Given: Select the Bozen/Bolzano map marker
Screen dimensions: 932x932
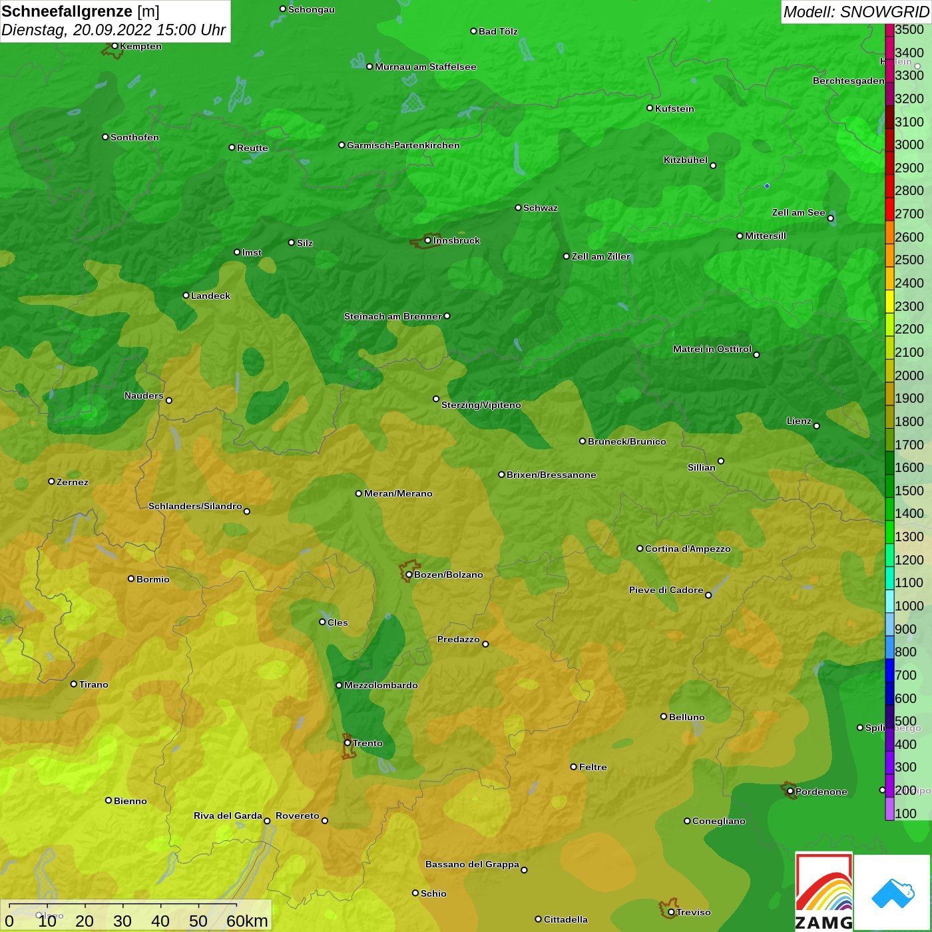Looking at the screenshot, I should tap(409, 575).
